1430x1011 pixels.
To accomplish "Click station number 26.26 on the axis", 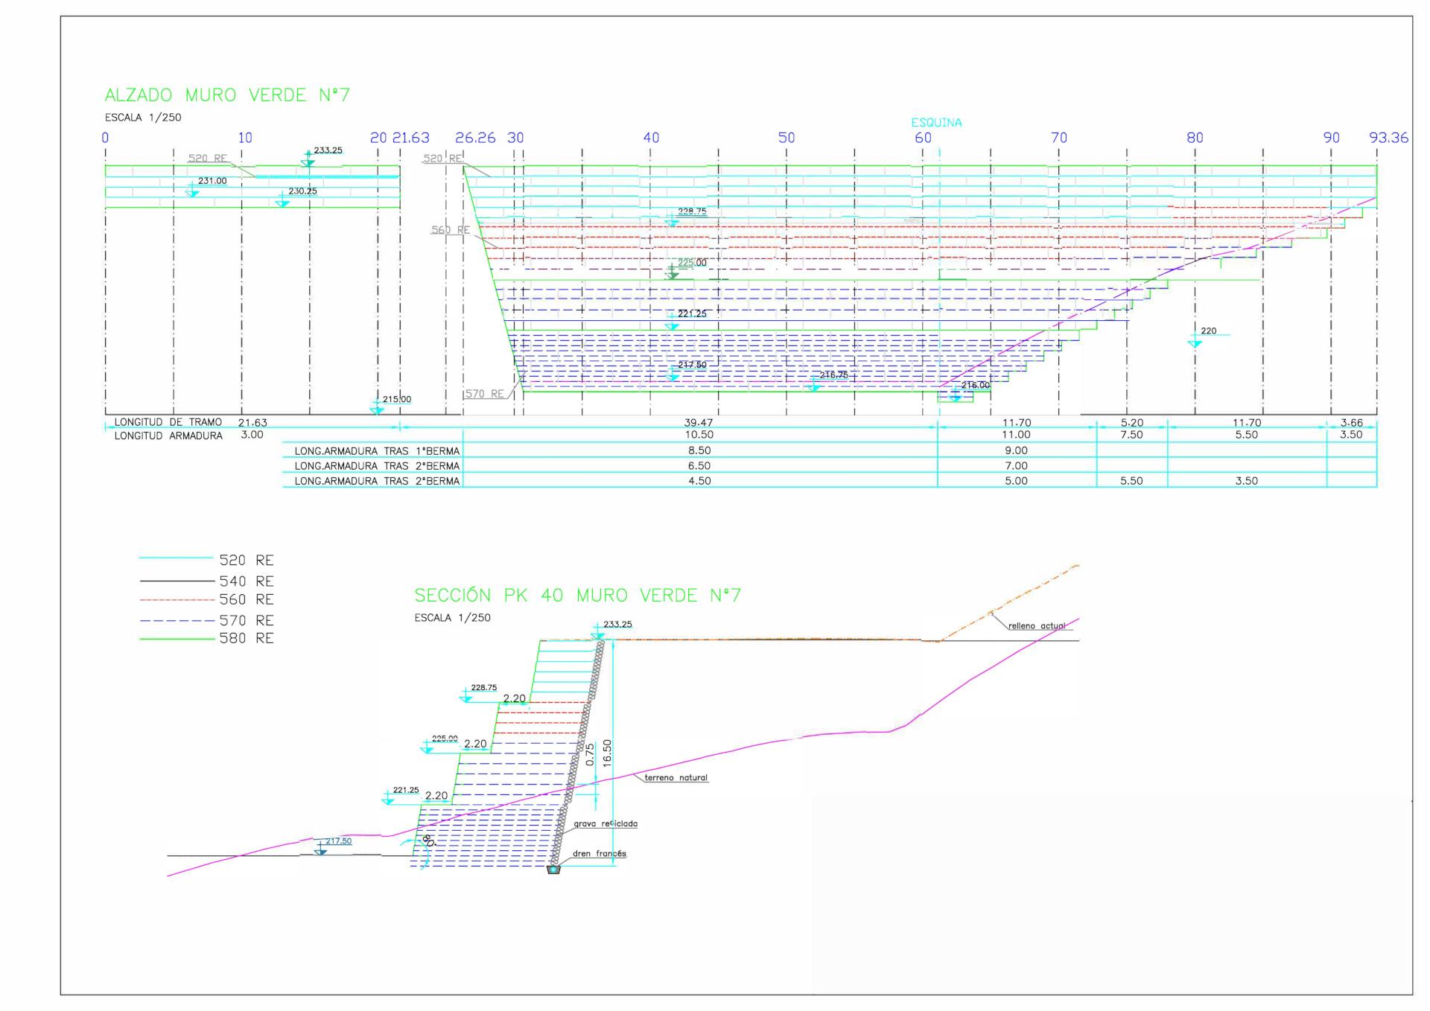I will (x=475, y=138).
